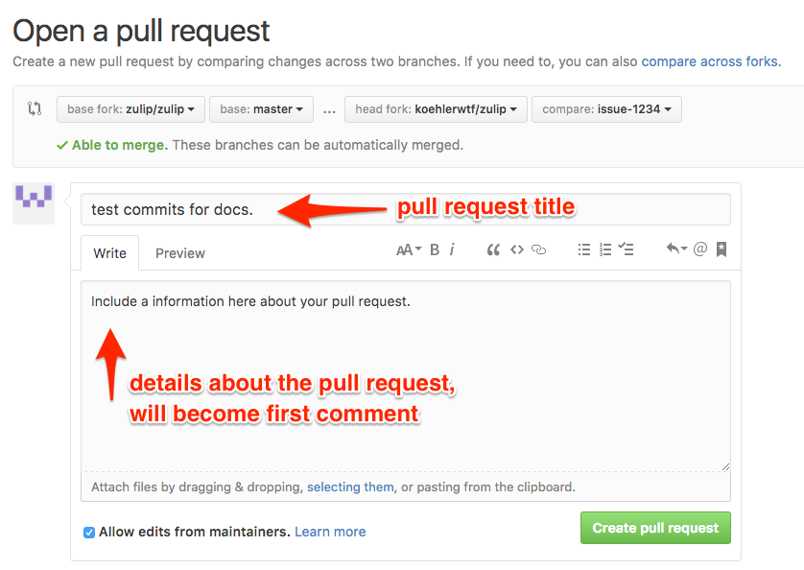Uncheck Allow edits from maintainers
804x570 pixels.
pyautogui.click(x=89, y=533)
